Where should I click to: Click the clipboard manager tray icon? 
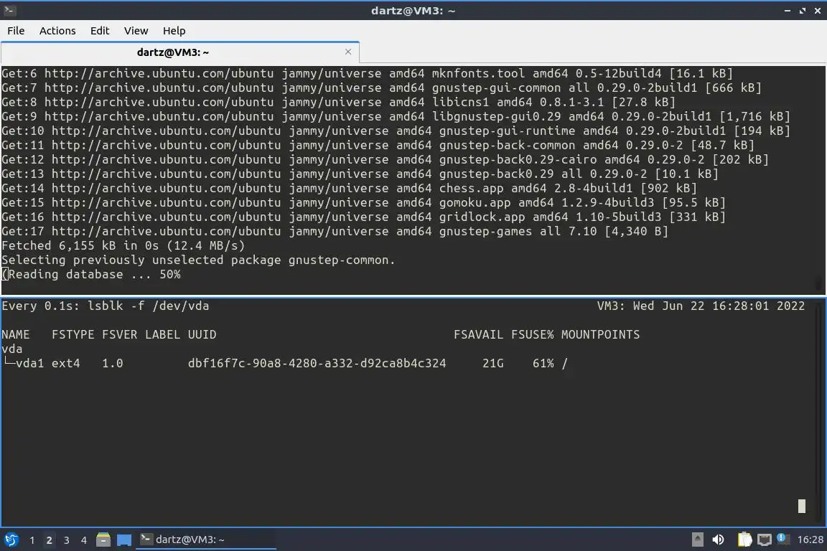(x=744, y=540)
